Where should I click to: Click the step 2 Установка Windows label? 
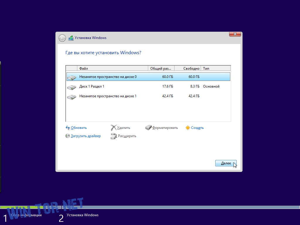tap(83, 215)
